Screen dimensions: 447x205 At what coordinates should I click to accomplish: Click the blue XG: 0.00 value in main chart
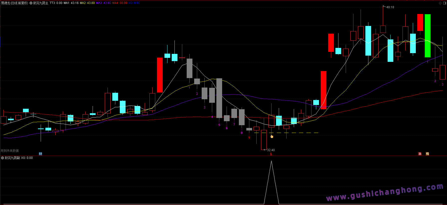click(x=134, y=3)
